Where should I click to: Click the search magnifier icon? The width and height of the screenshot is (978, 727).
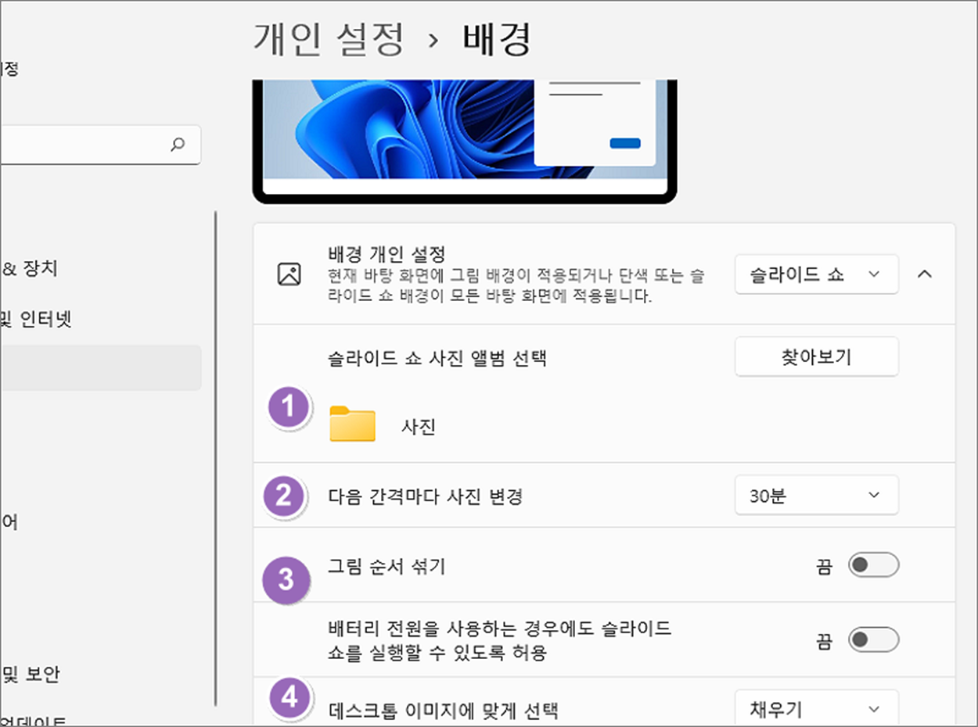178,145
